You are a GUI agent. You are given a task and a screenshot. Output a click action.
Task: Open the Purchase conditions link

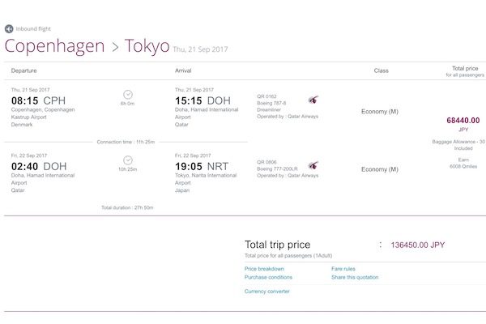268,277
